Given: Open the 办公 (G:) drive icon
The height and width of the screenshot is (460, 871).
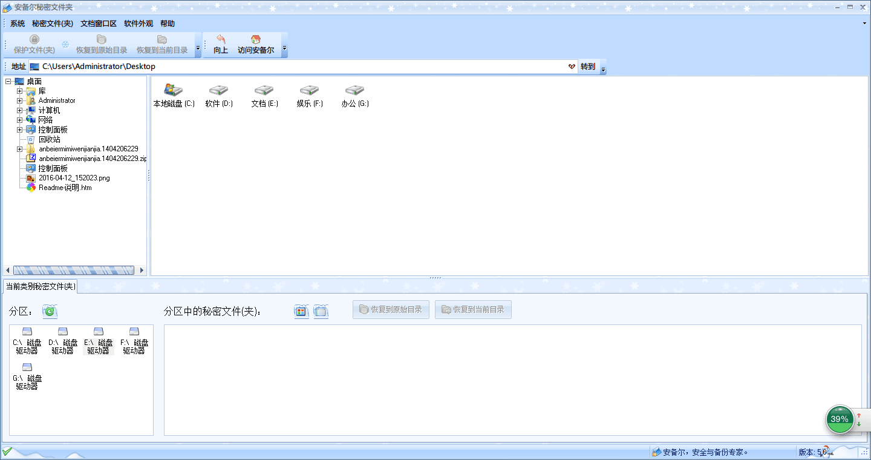Looking at the screenshot, I should (x=354, y=90).
